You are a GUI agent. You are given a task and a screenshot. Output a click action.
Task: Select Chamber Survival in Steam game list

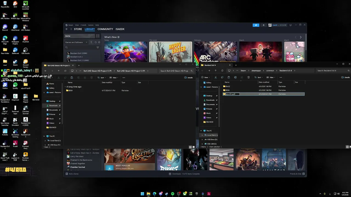(x=78, y=167)
